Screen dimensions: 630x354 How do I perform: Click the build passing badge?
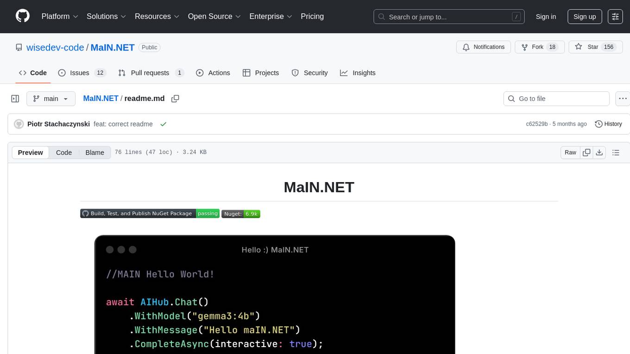coord(150,214)
